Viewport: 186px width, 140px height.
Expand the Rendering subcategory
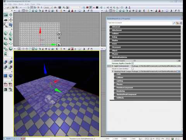[x=147, y=91]
